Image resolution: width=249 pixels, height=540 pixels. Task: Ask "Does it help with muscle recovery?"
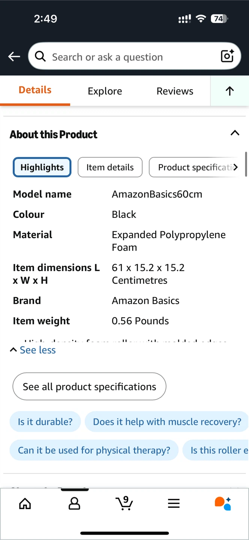tap(167, 421)
